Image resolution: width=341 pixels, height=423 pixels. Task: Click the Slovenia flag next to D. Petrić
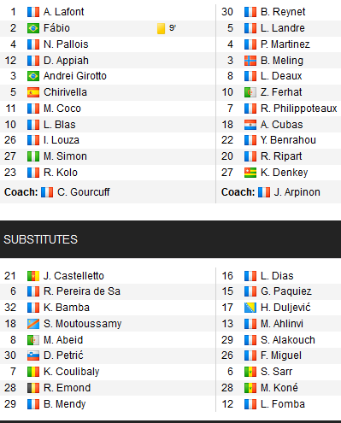(33, 355)
